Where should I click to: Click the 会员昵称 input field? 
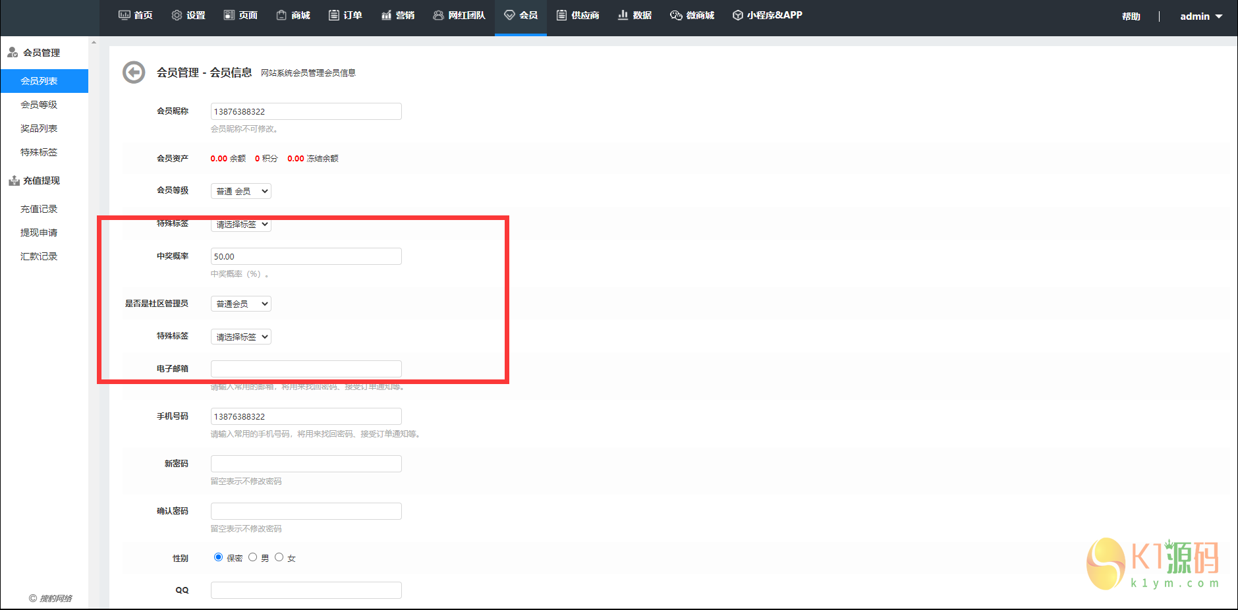(306, 111)
